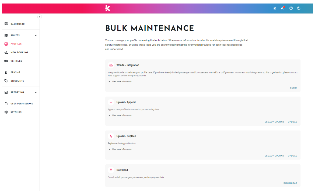Click the Kura logo in header
This screenshot has height=194, width=315.
pos(108,8)
